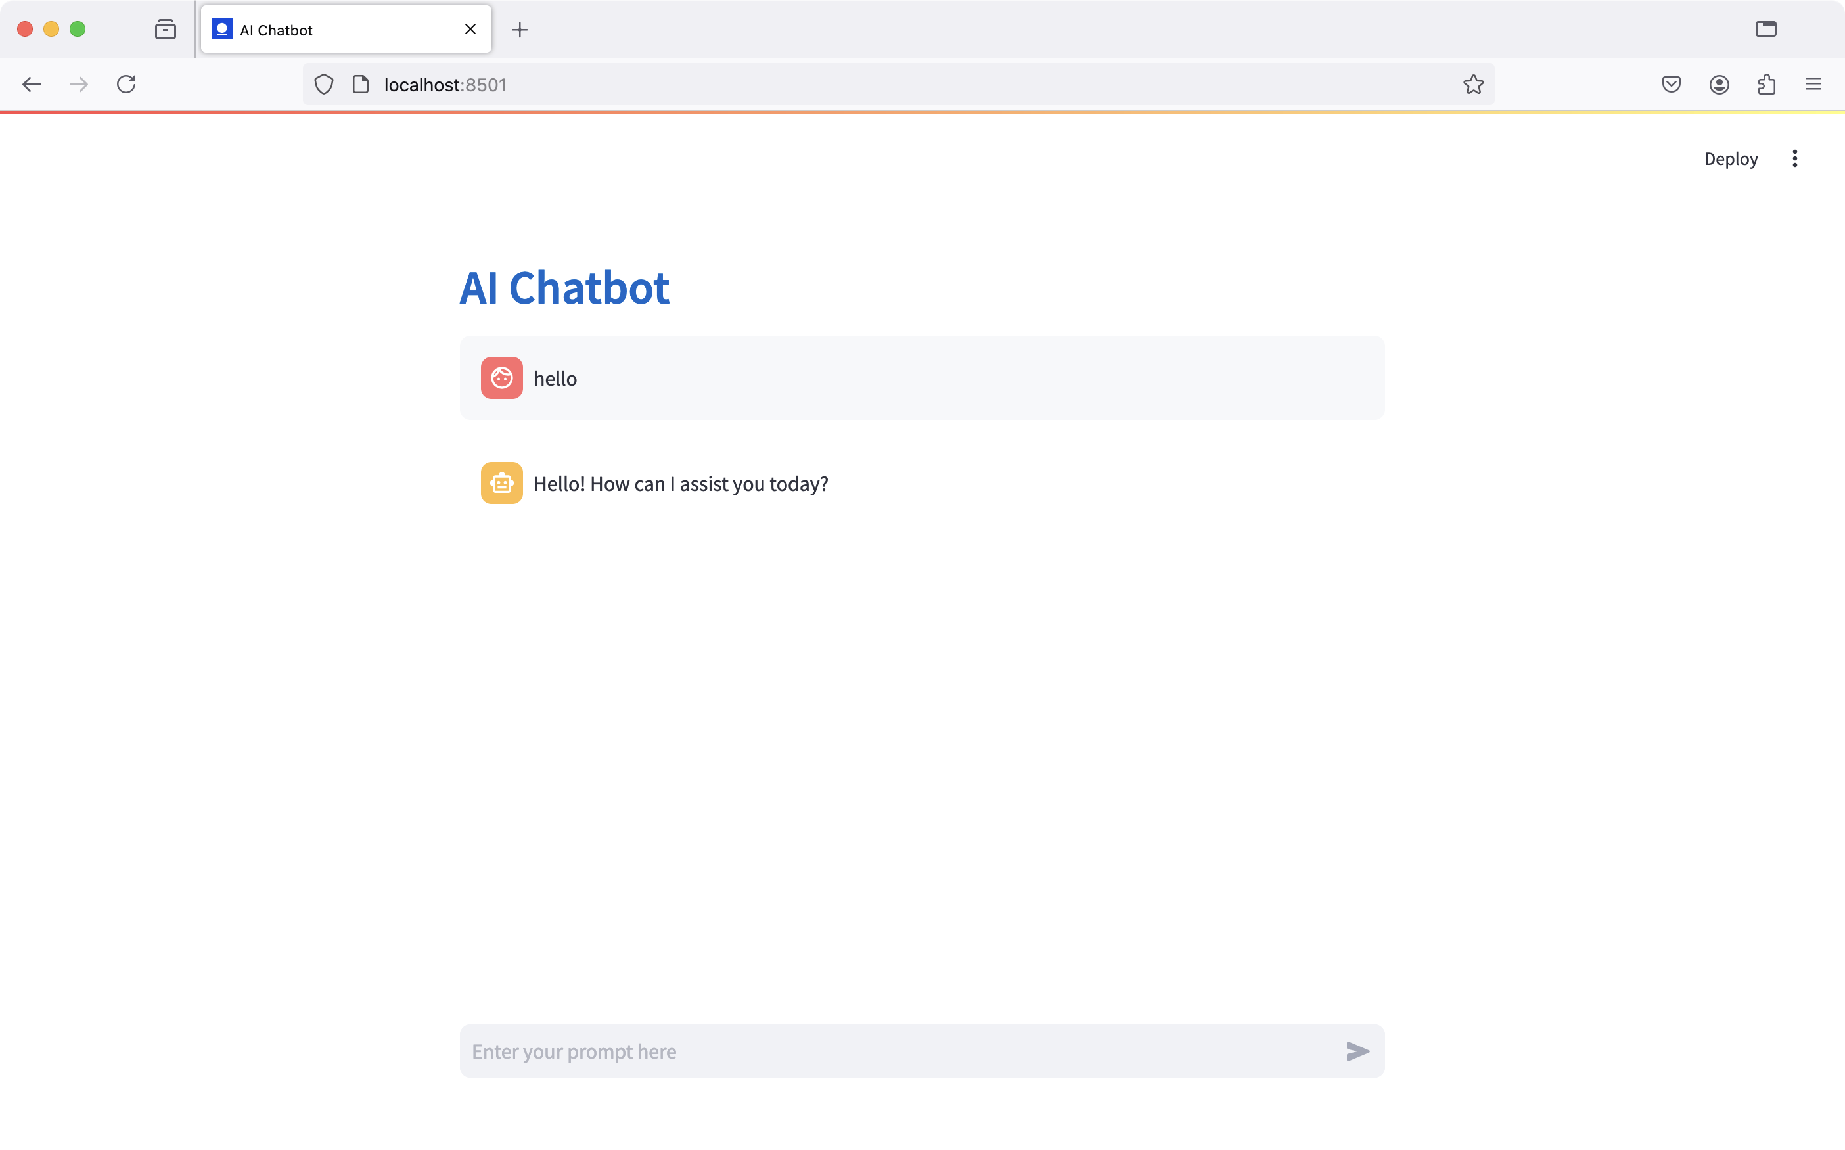Select the AI Chatbot browser tab

tap(334, 30)
